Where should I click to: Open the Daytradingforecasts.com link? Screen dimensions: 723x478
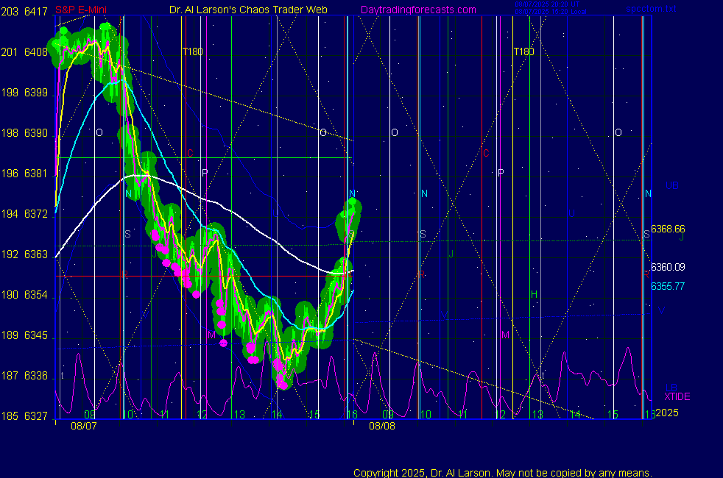click(417, 10)
